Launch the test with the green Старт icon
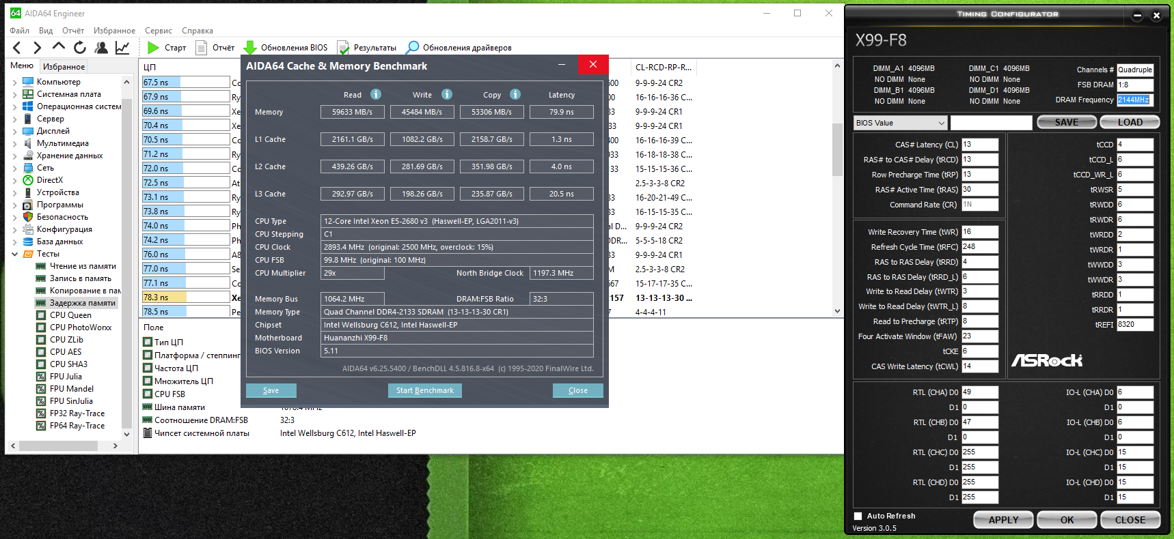 coord(153,47)
